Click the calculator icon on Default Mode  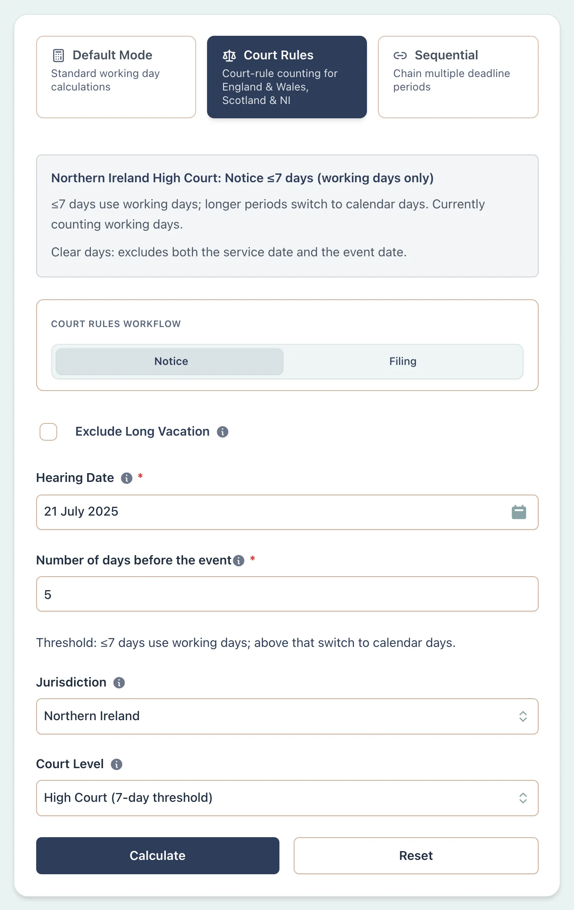(58, 55)
